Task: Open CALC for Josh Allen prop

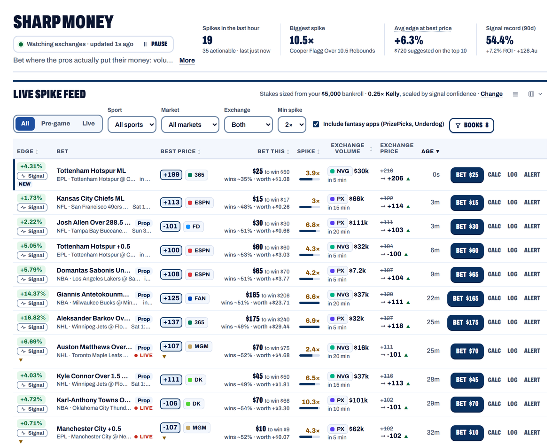Action: tap(494, 226)
